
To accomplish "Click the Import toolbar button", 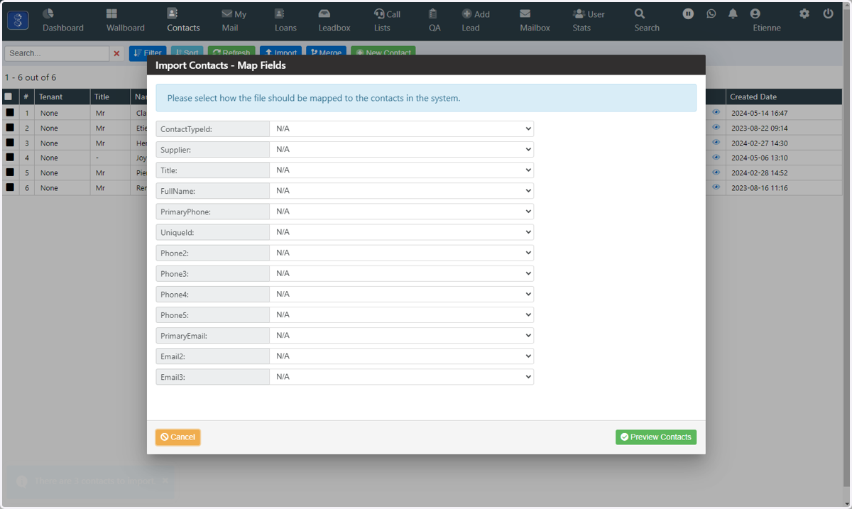I will tap(281, 52).
